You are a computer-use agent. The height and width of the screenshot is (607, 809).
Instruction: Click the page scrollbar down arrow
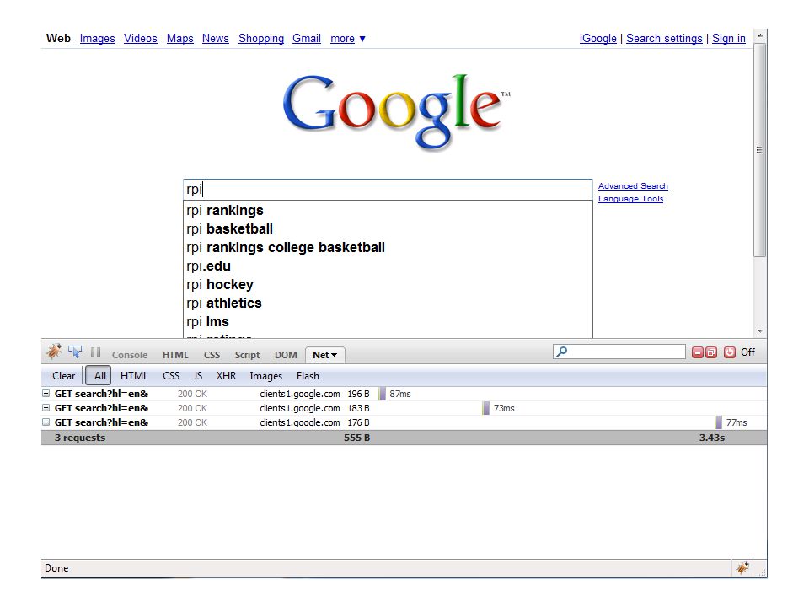point(760,331)
